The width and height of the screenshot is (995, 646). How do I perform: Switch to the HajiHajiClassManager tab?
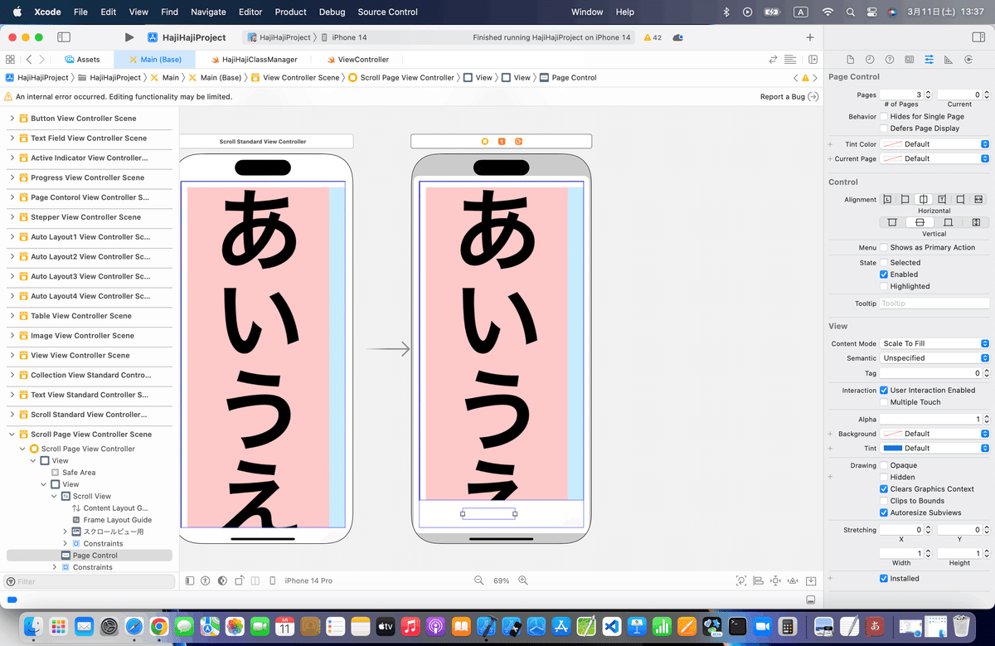tap(254, 60)
